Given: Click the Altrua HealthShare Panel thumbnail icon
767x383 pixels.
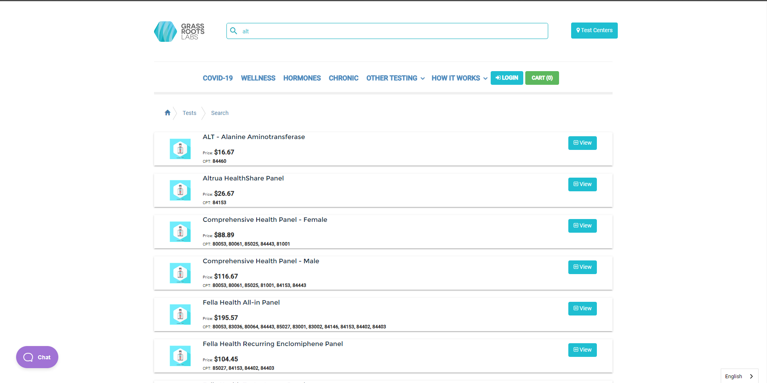Looking at the screenshot, I should tap(180, 190).
